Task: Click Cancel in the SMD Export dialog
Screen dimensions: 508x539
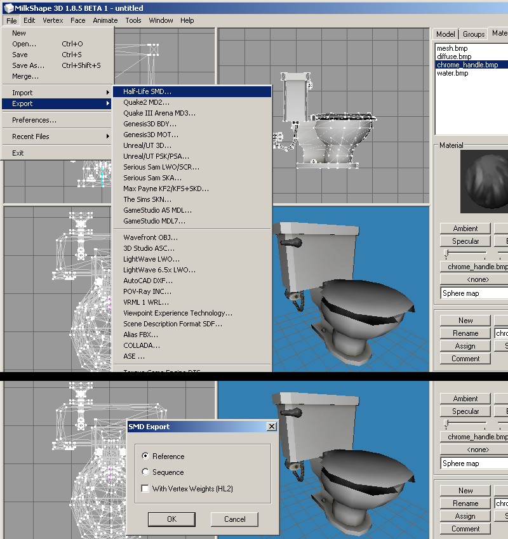Action: point(234,519)
